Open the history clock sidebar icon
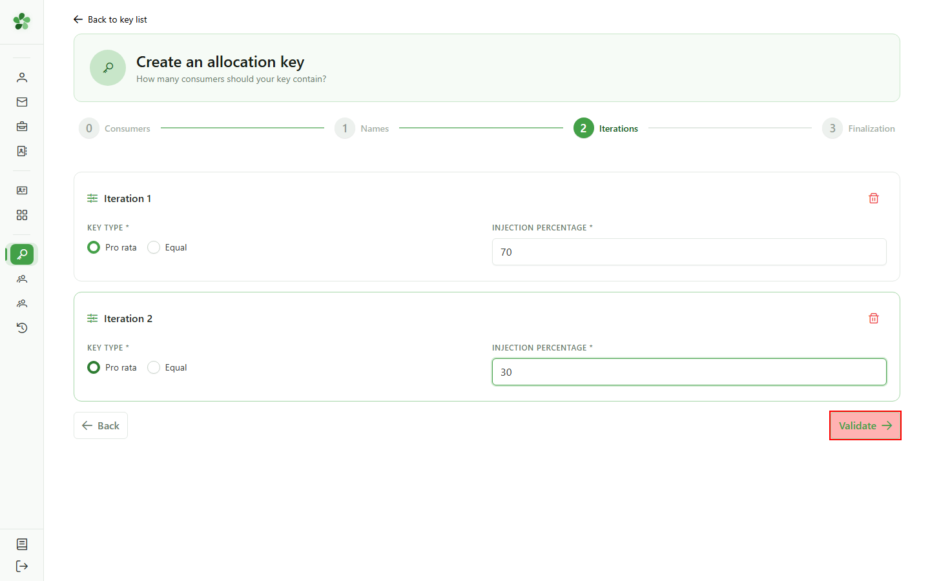 click(22, 328)
